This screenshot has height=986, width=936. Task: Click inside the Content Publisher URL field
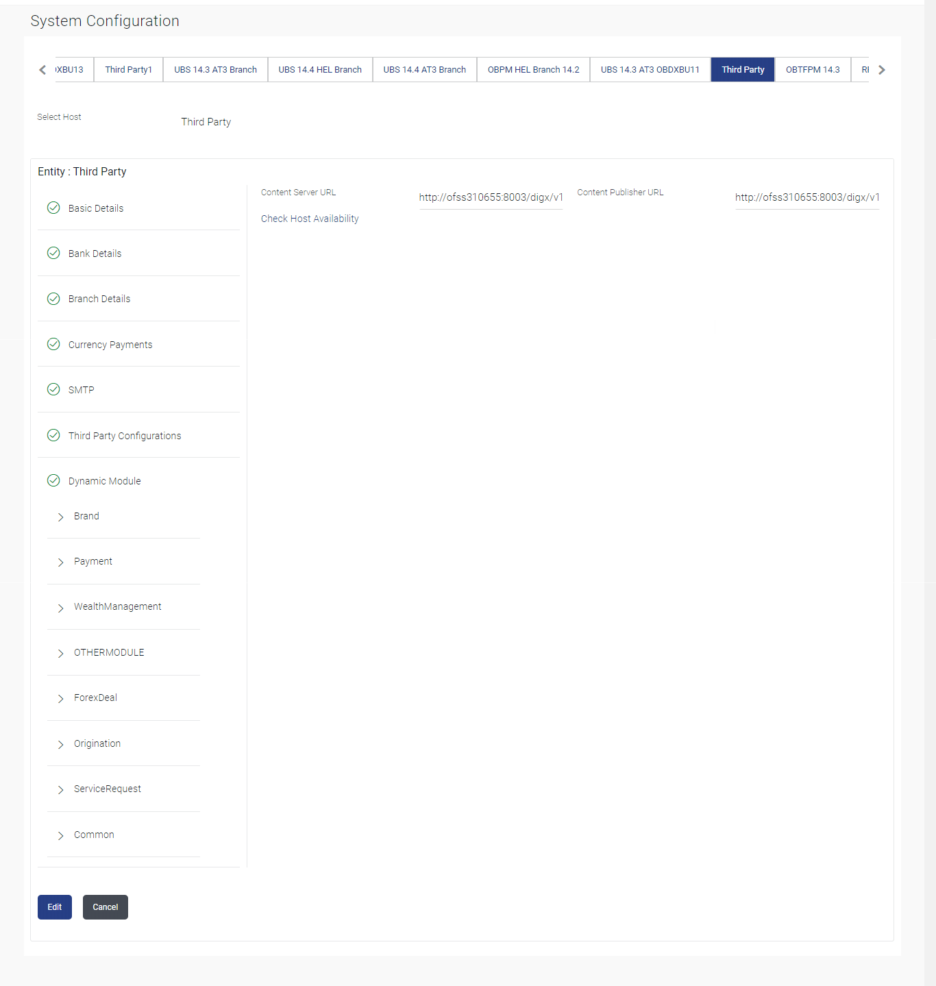click(x=806, y=197)
